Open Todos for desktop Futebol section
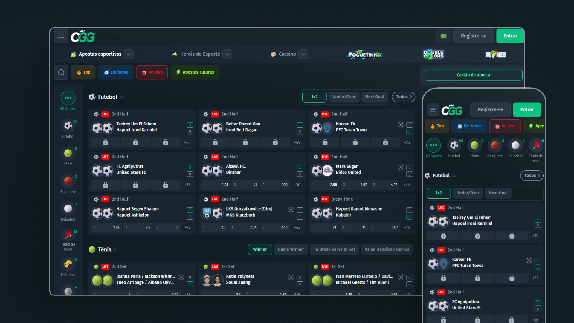Image resolution: width=574 pixels, height=323 pixels. coord(404,97)
